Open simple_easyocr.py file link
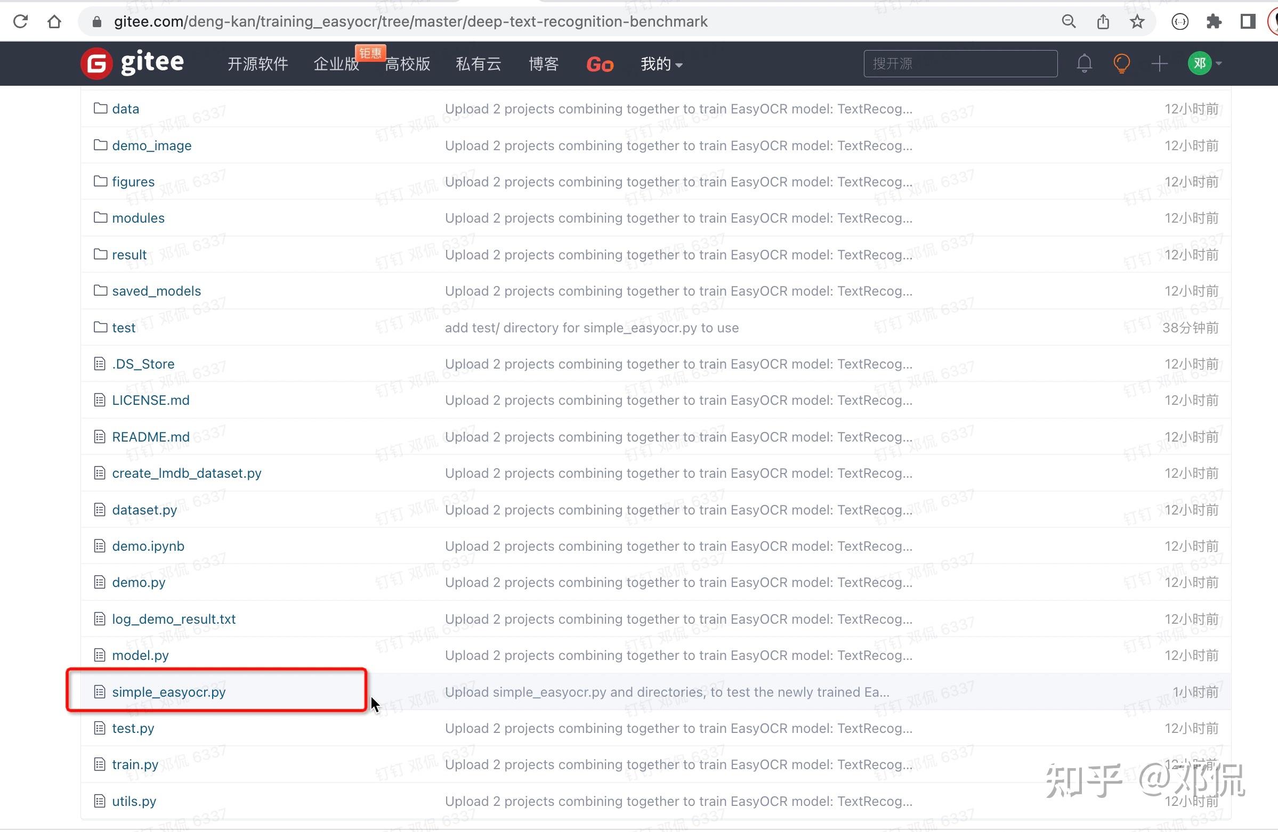1278x832 pixels. tap(168, 692)
